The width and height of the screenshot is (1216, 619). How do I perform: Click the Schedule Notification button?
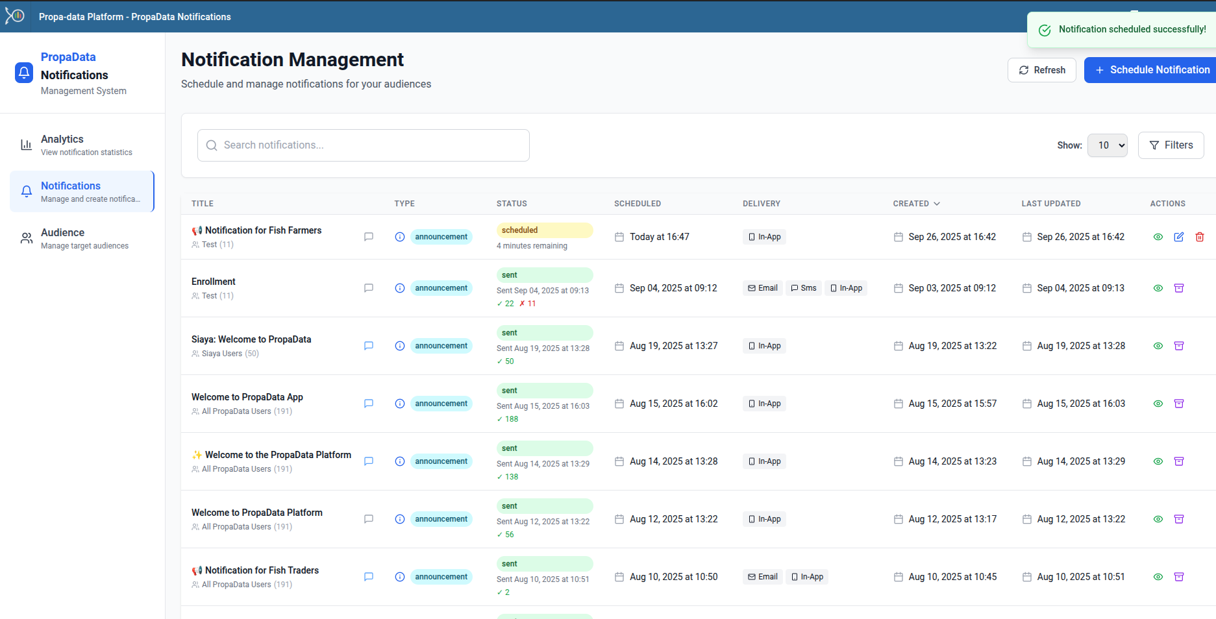[1152, 70]
